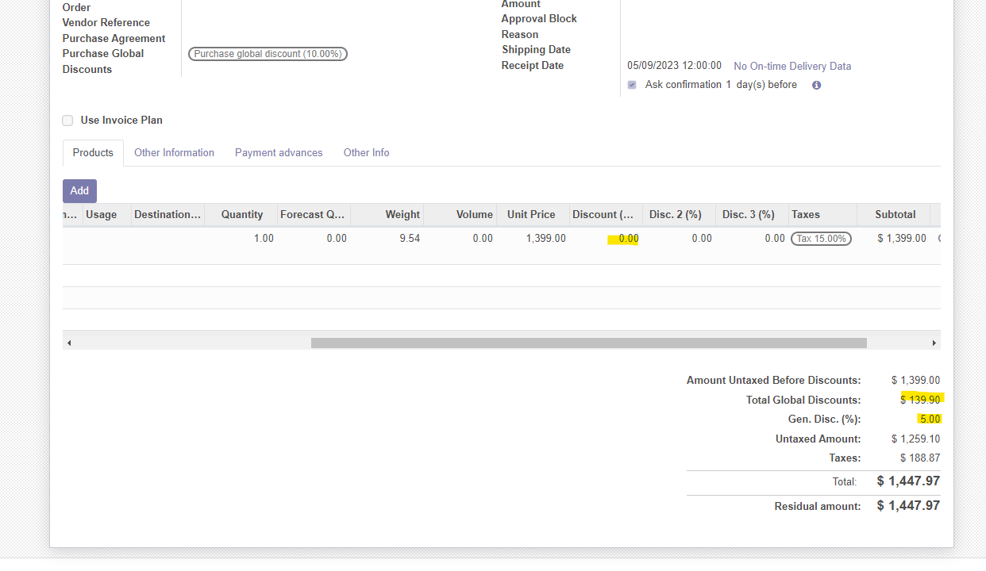Click the Gen. Disc. (%) value 5.00
This screenshot has width=986, height=571.
pyautogui.click(x=930, y=419)
